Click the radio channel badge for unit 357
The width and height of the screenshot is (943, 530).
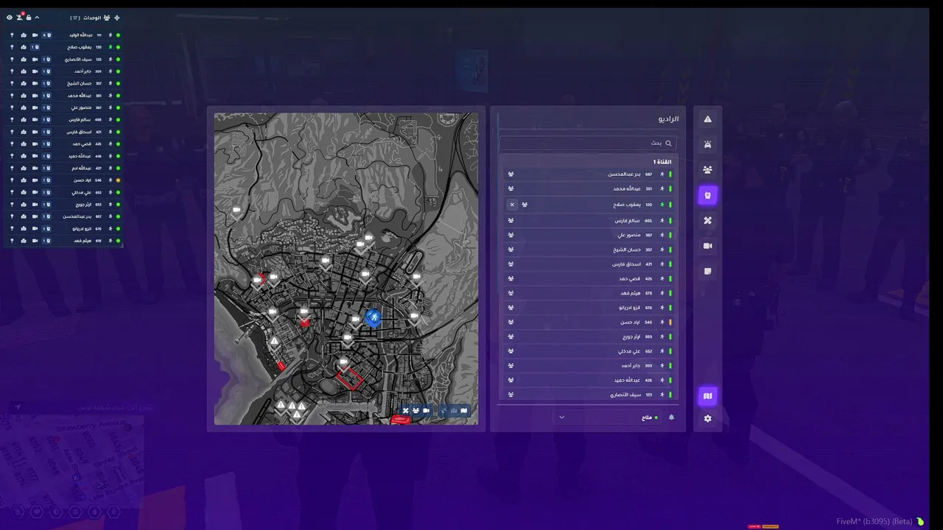(46, 84)
